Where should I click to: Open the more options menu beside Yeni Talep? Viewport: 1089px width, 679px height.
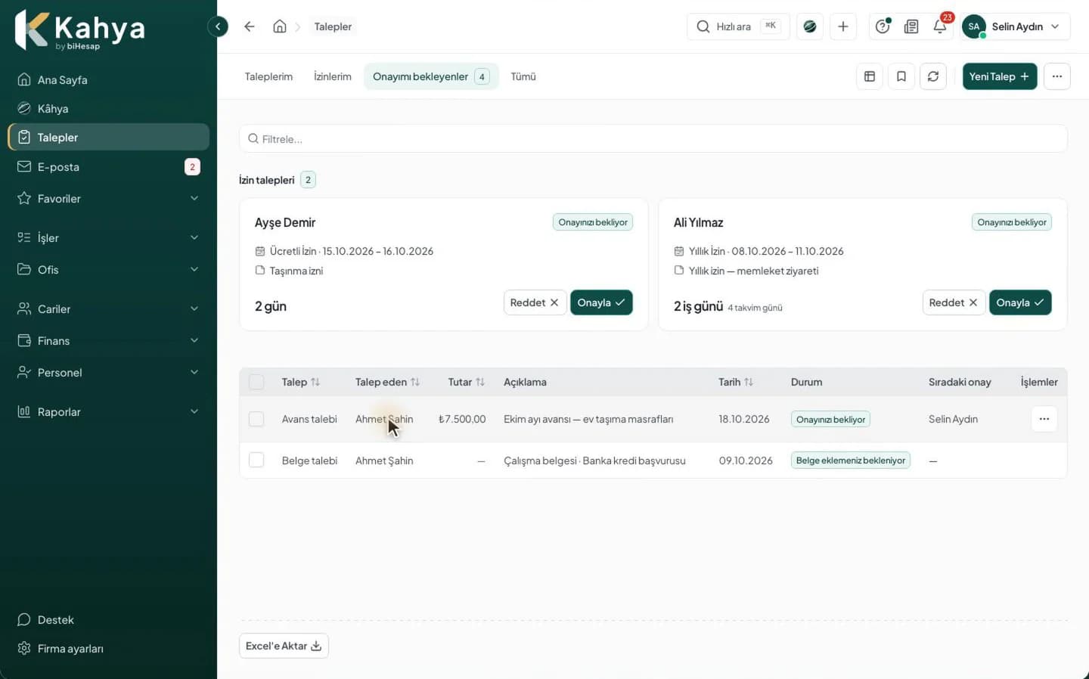pyautogui.click(x=1057, y=76)
